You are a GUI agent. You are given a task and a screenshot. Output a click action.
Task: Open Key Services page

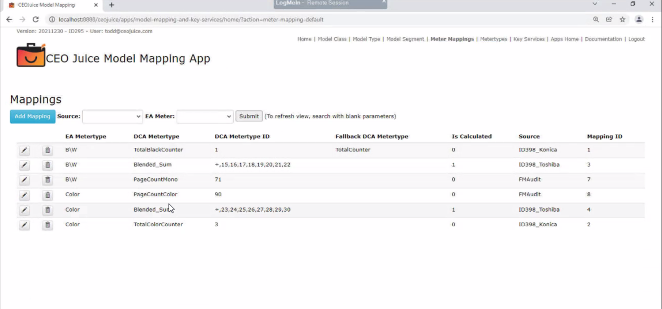529,39
